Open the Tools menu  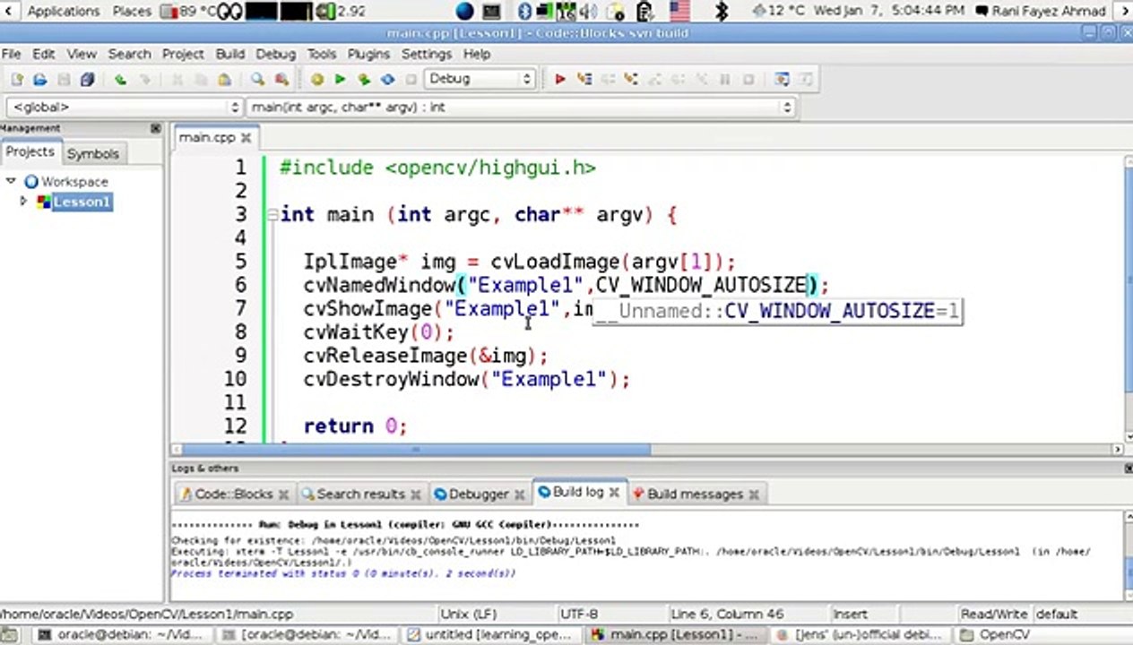pos(322,54)
